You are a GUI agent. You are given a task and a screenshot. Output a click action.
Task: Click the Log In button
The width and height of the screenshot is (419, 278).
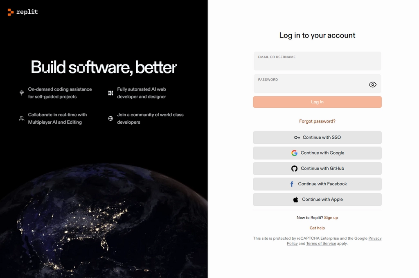click(x=317, y=102)
